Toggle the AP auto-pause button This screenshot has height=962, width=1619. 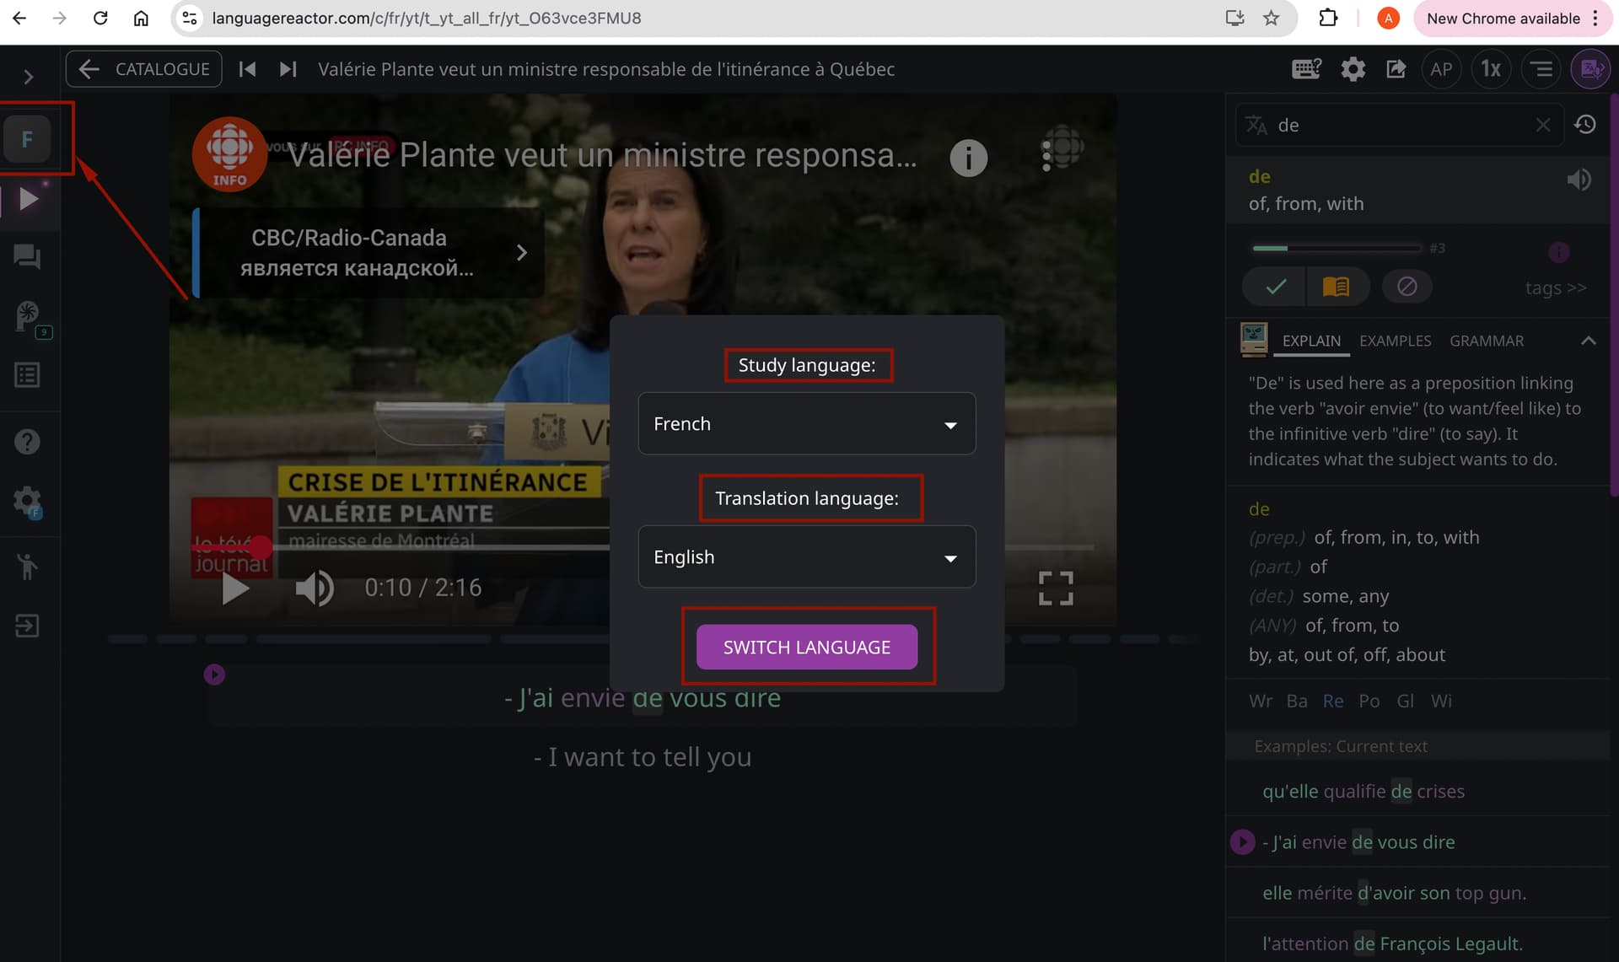(x=1441, y=69)
